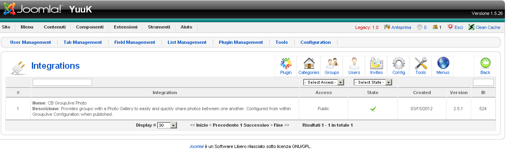Click the Versione 1.5.26 text
This screenshot has height=154, width=509.
(487, 13)
